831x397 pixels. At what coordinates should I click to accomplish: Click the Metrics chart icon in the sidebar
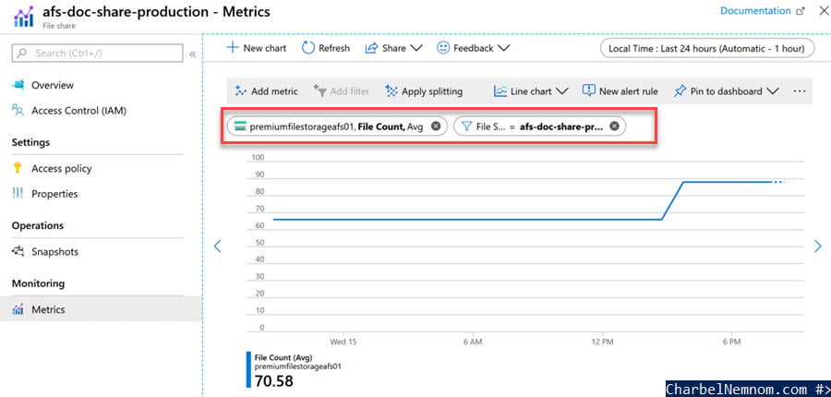(x=18, y=309)
